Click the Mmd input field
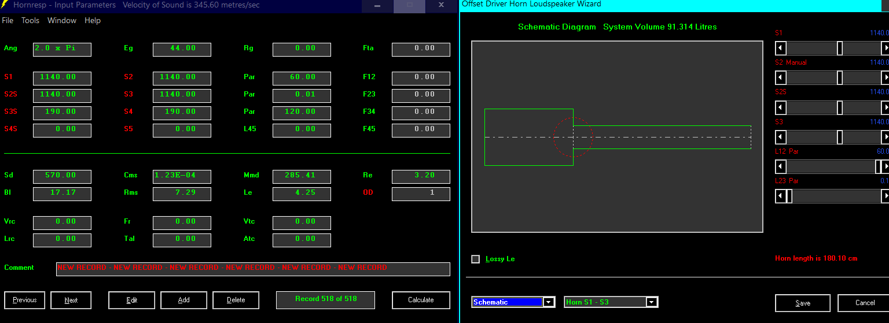The width and height of the screenshot is (889, 323). point(302,176)
